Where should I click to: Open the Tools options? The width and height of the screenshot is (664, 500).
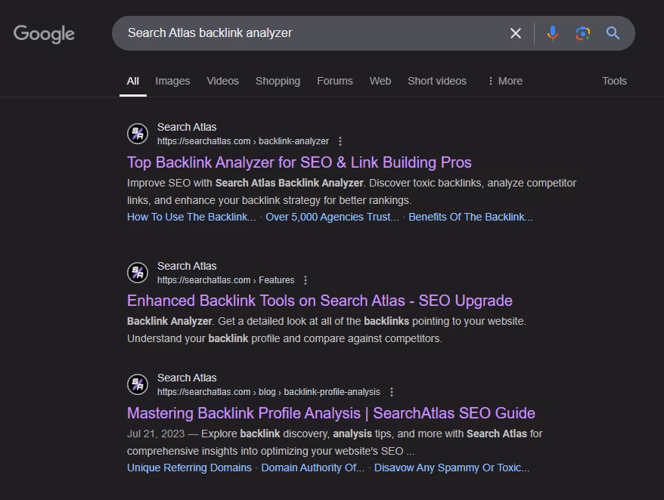pos(614,81)
